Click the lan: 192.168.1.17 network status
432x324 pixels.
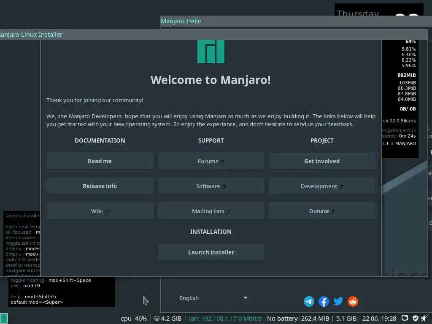[225, 319]
